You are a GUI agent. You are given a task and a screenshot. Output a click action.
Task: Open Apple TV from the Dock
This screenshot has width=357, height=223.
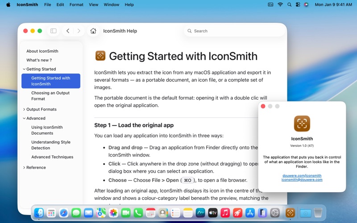point(213,213)
